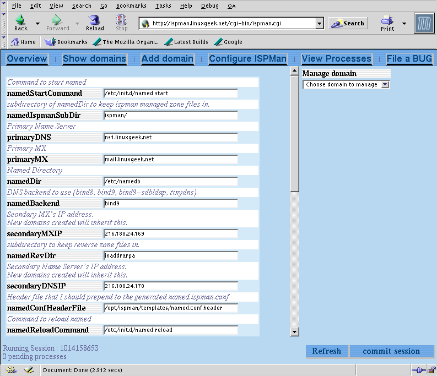Open the Edit menu
Screen dimensions: 437x376
(35, 6)
